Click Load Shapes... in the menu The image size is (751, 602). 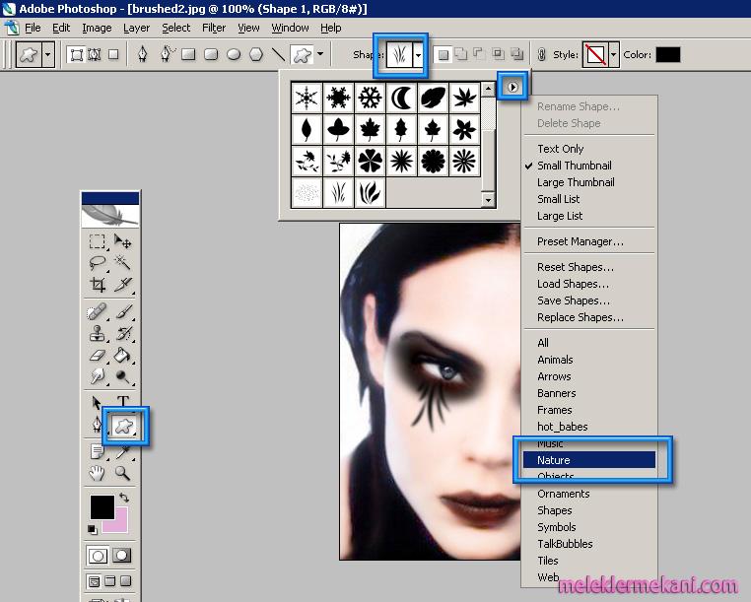click(x=573, y=284)
